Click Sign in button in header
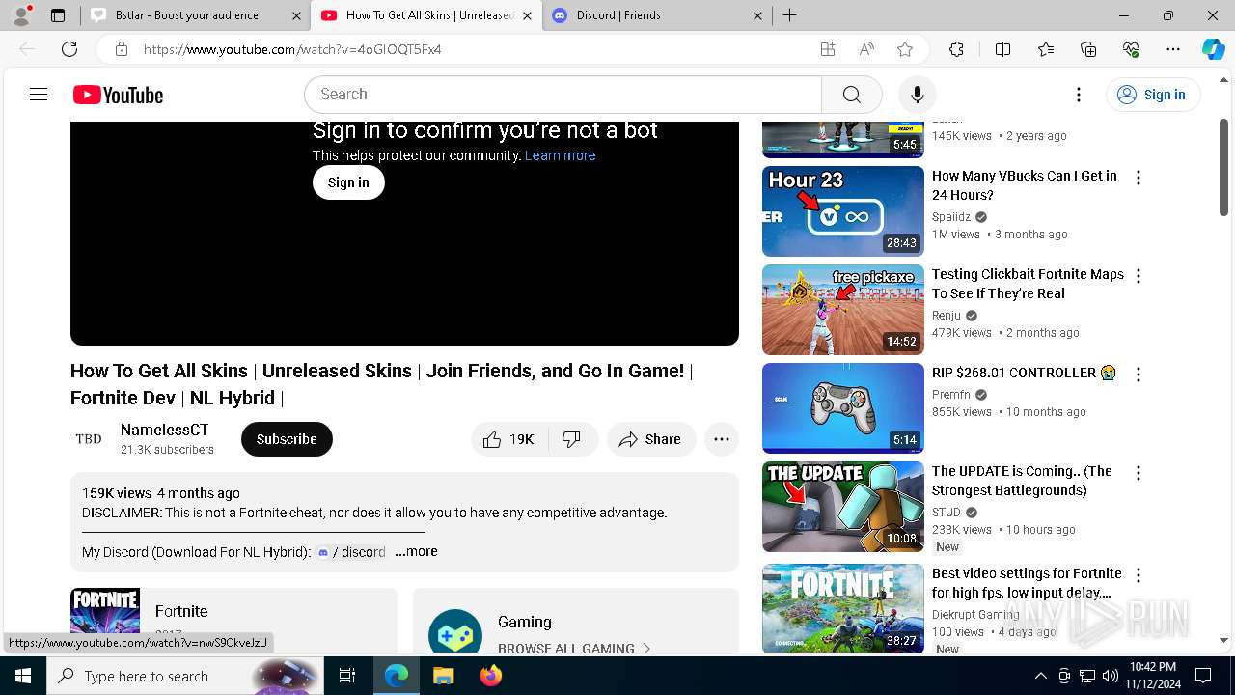1235x695 pixels. [x=1152, y=95]
